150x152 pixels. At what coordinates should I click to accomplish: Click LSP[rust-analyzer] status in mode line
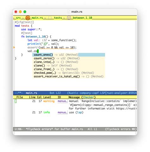click(x=118, y=93)
